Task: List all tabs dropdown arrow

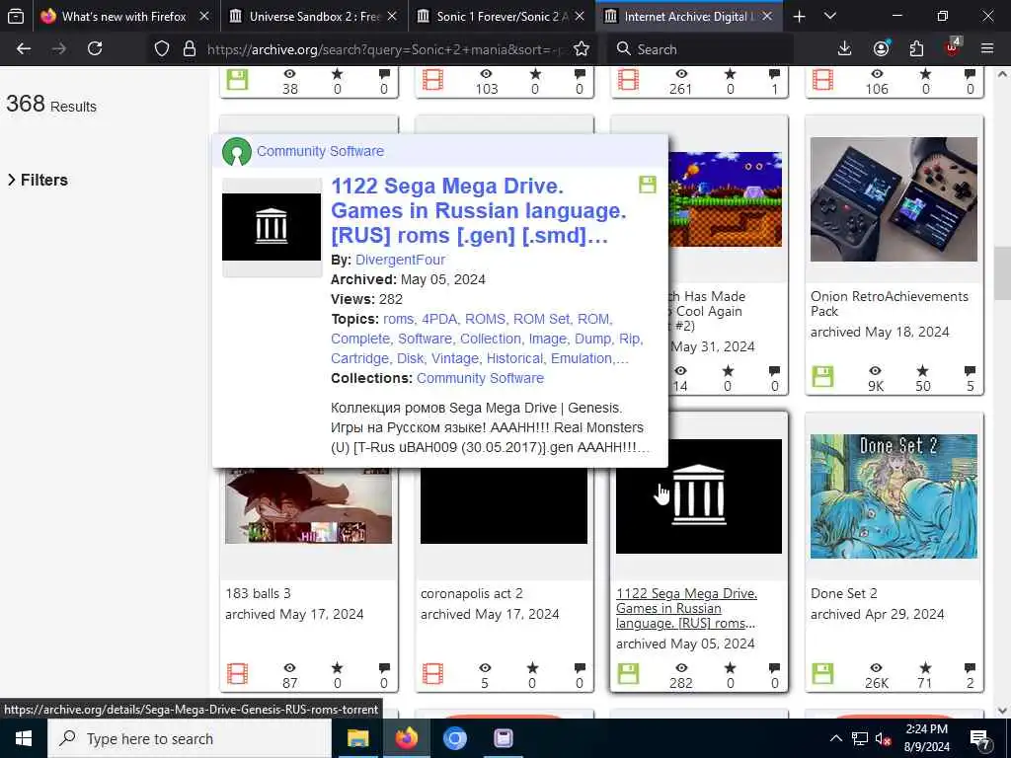Action: (x=829, y=16)
